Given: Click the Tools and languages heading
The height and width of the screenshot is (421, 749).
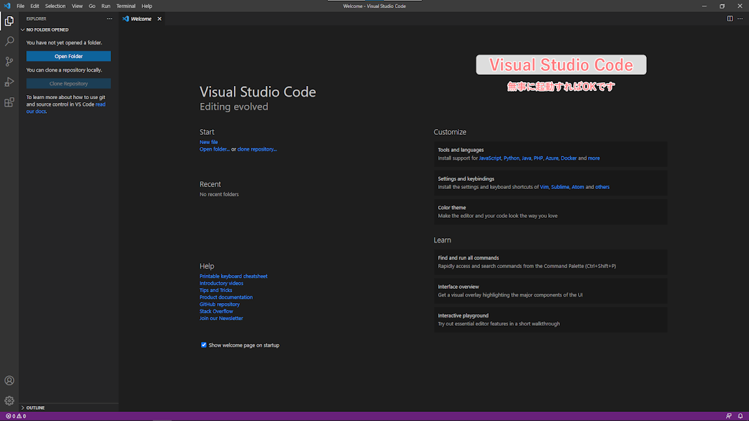Looking at the screenshot, I should click(461, 150).
